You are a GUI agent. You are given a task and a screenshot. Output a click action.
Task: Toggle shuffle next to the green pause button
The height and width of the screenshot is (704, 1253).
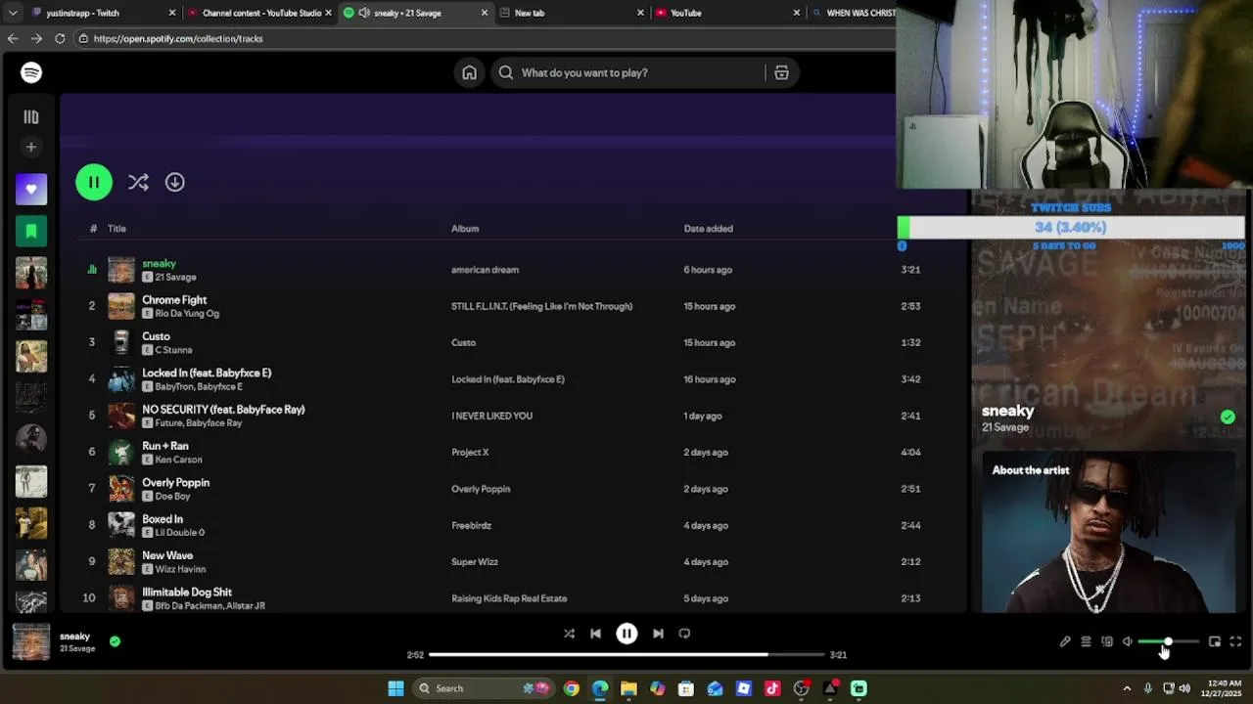(138, 182)
